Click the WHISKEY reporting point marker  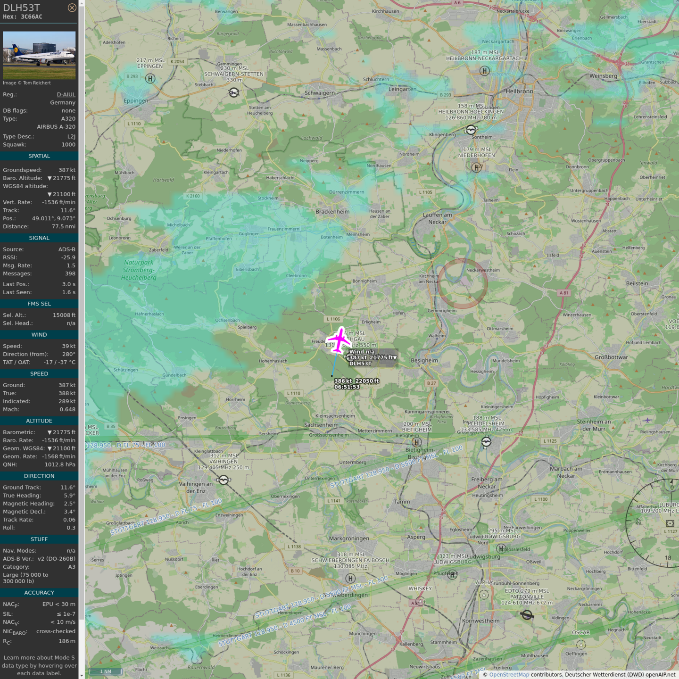click(420, 601)
